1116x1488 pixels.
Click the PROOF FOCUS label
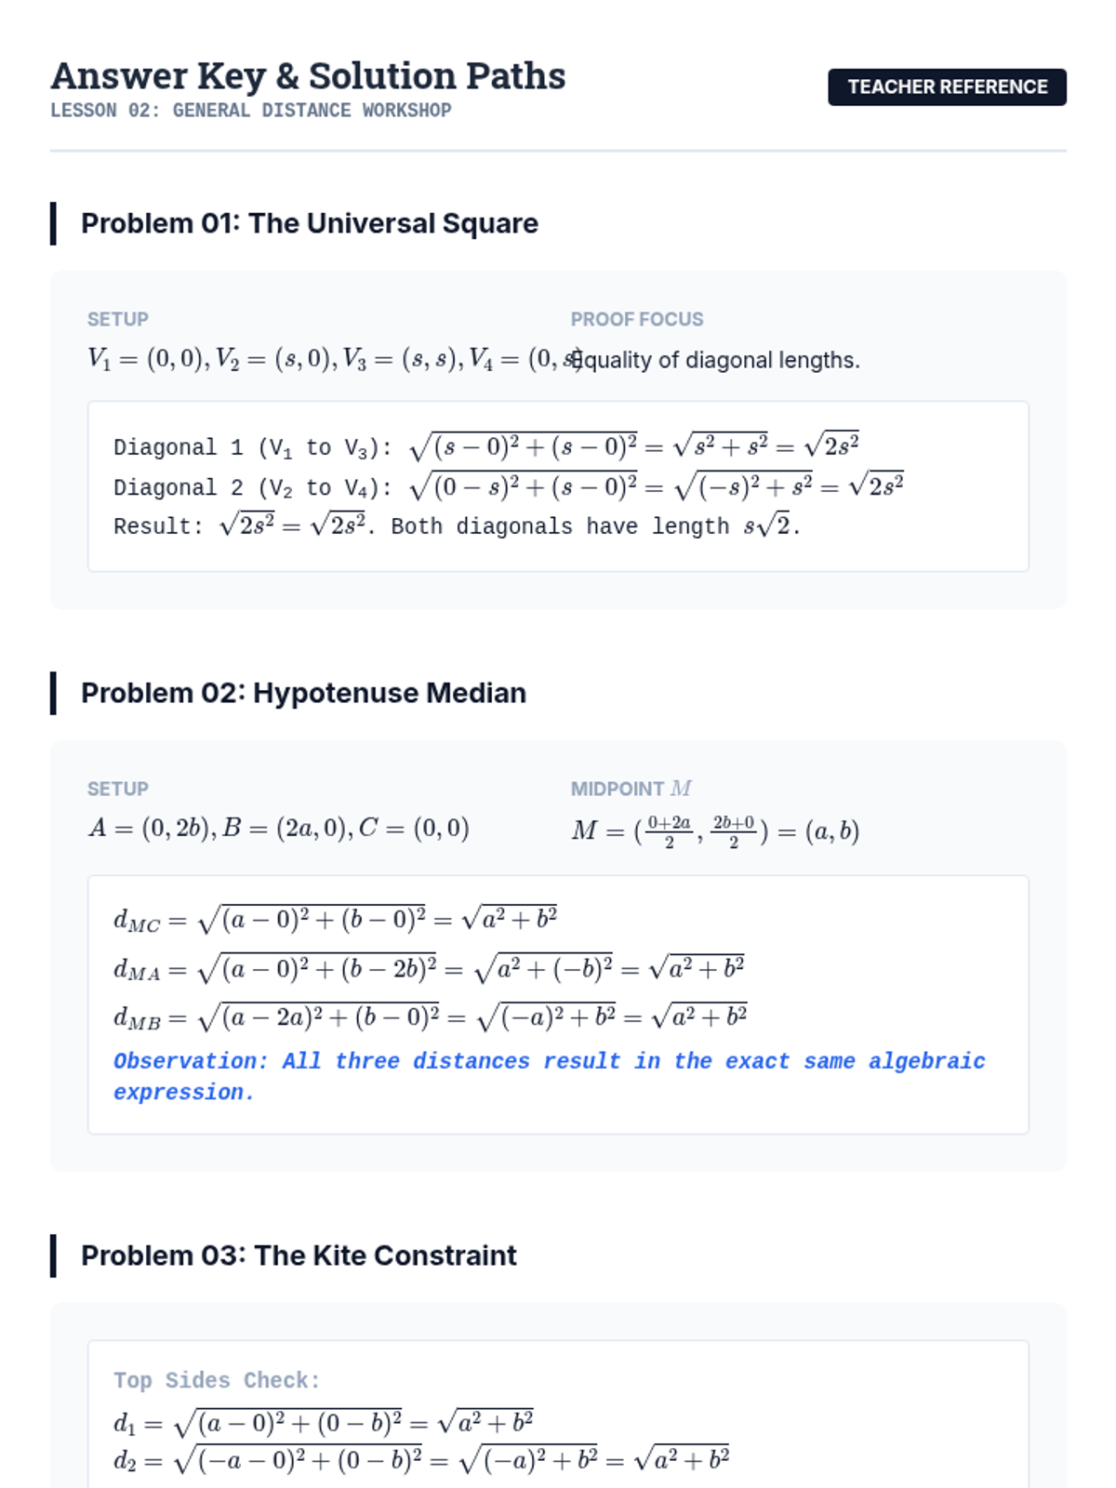point(636,319)
